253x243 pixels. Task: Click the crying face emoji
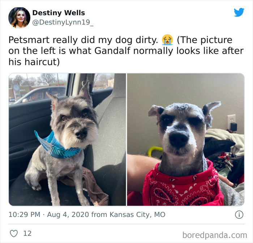coord(167,40)
